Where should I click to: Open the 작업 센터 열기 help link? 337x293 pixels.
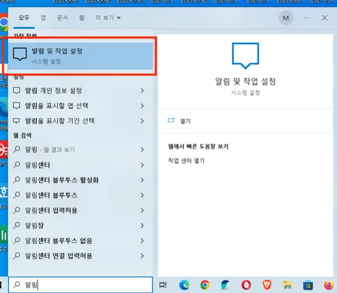[186, 161]
